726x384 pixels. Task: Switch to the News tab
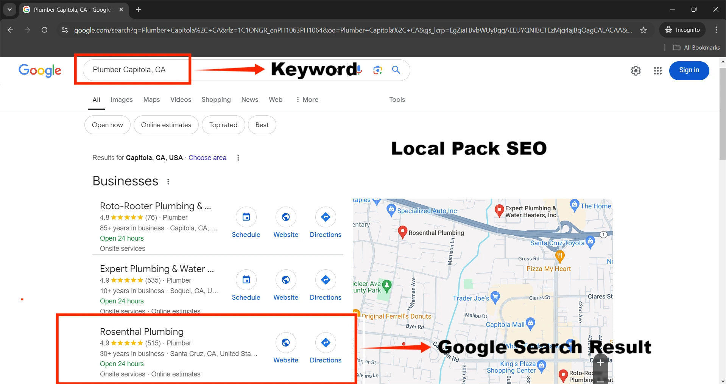[250, 99]
